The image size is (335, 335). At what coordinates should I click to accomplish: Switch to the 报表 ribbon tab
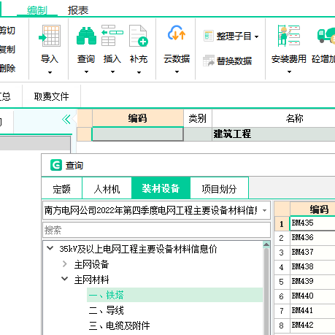coord(78,10)
